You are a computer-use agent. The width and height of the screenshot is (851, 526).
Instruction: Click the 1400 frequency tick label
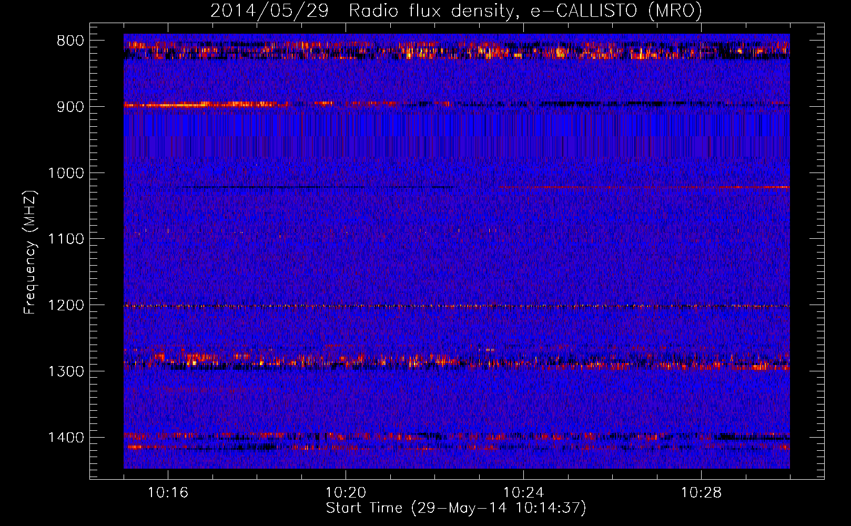point(66,438)
